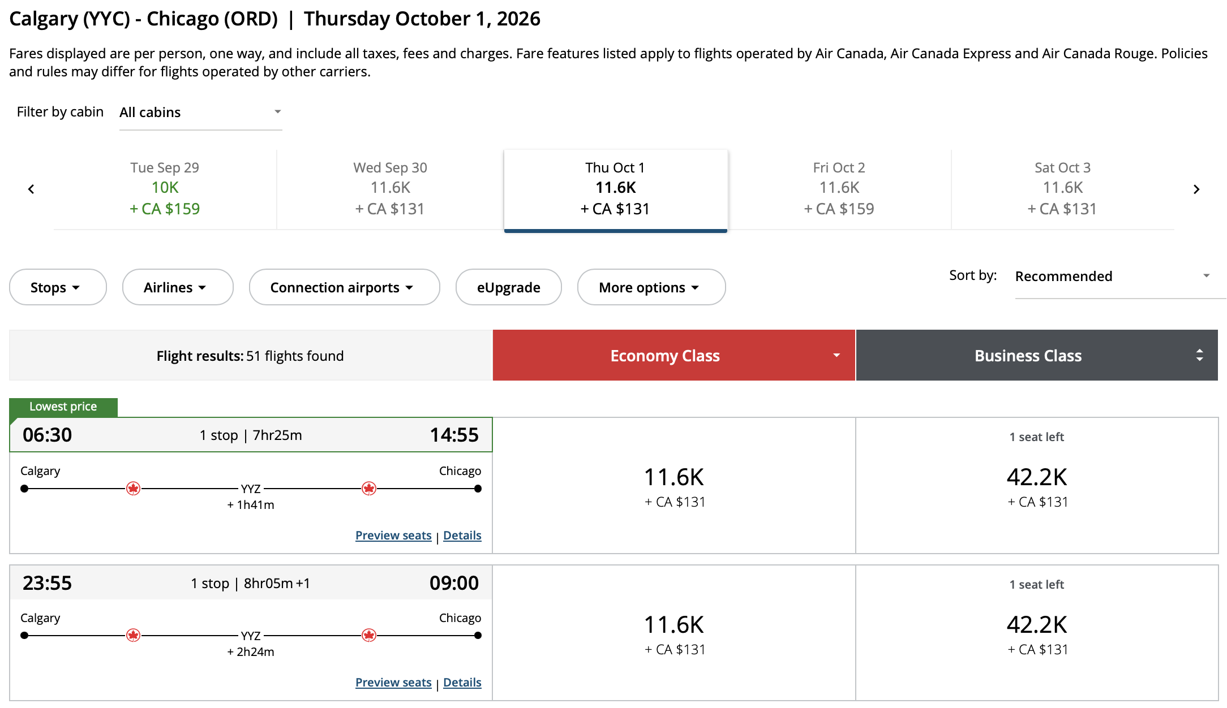Select the Thu Oct 1 date tab
The height and width of the screenshot is (708, 1227).
click(x=615, y=190)
